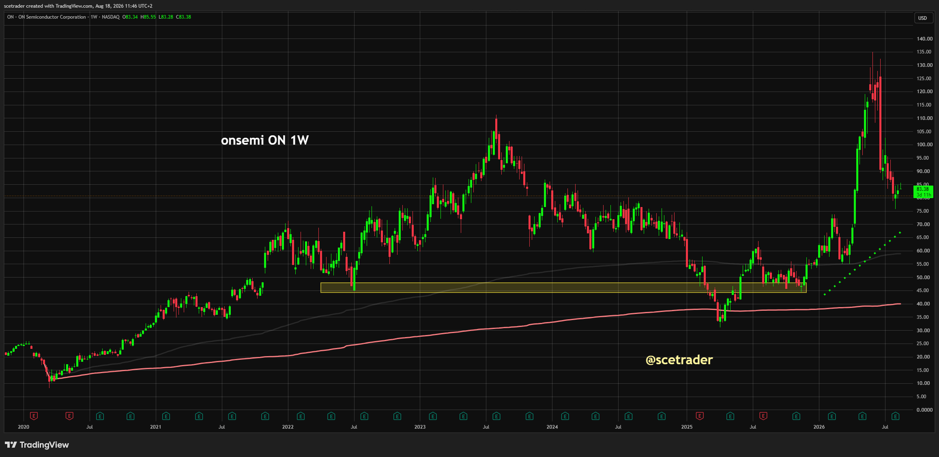The width and height of the screenshot is (939, 457).
Task: Click the close value C83.38 in the legend
Action: pos(183,17)
